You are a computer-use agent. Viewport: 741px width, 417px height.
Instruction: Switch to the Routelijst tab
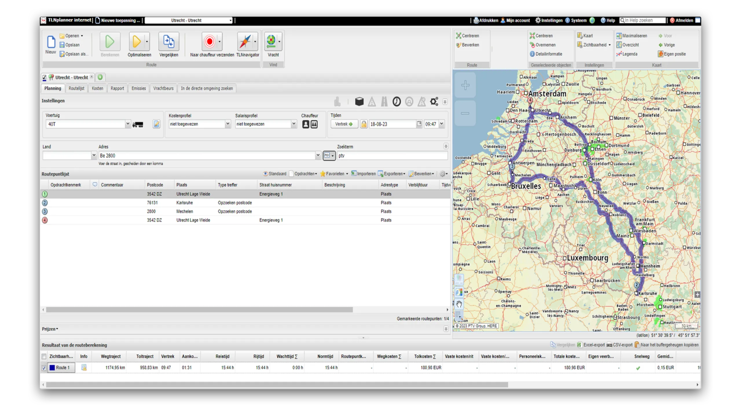tap(76, 88)
